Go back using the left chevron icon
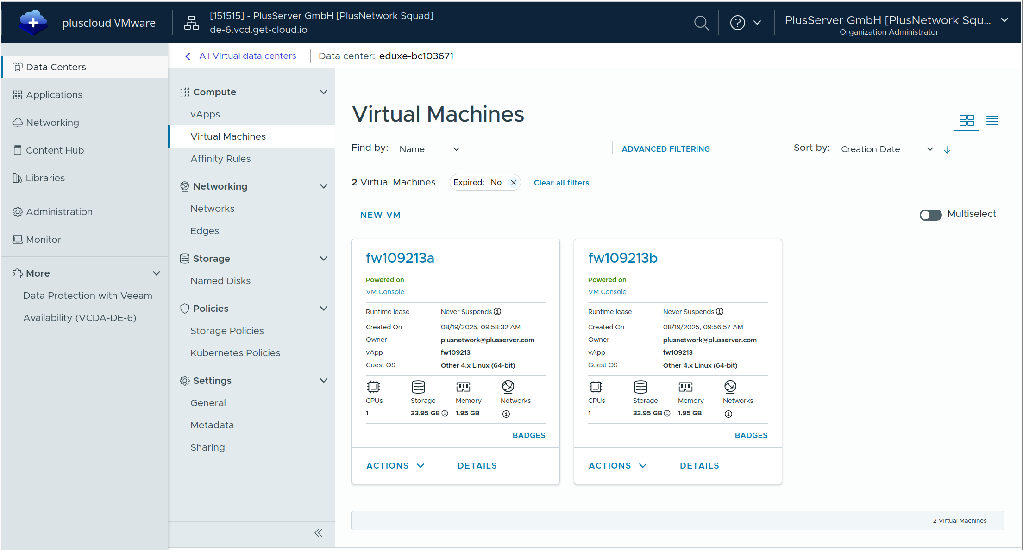Image resolution: width=1023 pixels, height=550 pixels. pyautogui.click(x=188, y=56)
